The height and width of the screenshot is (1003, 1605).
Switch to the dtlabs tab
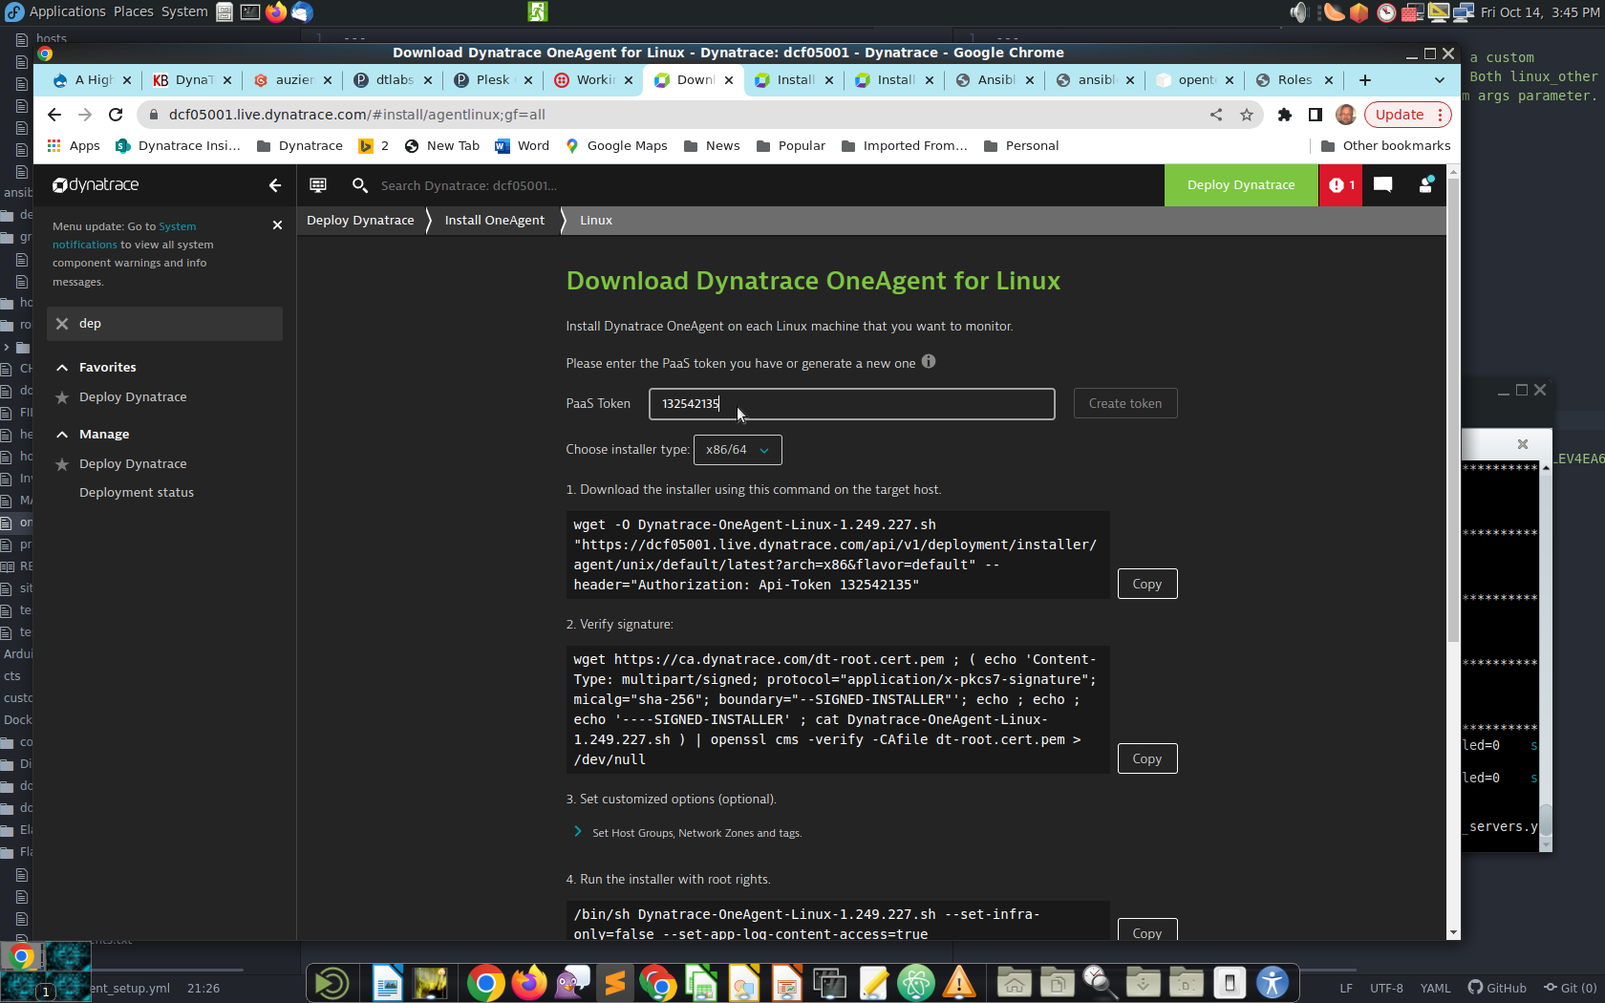click(392, 80)
